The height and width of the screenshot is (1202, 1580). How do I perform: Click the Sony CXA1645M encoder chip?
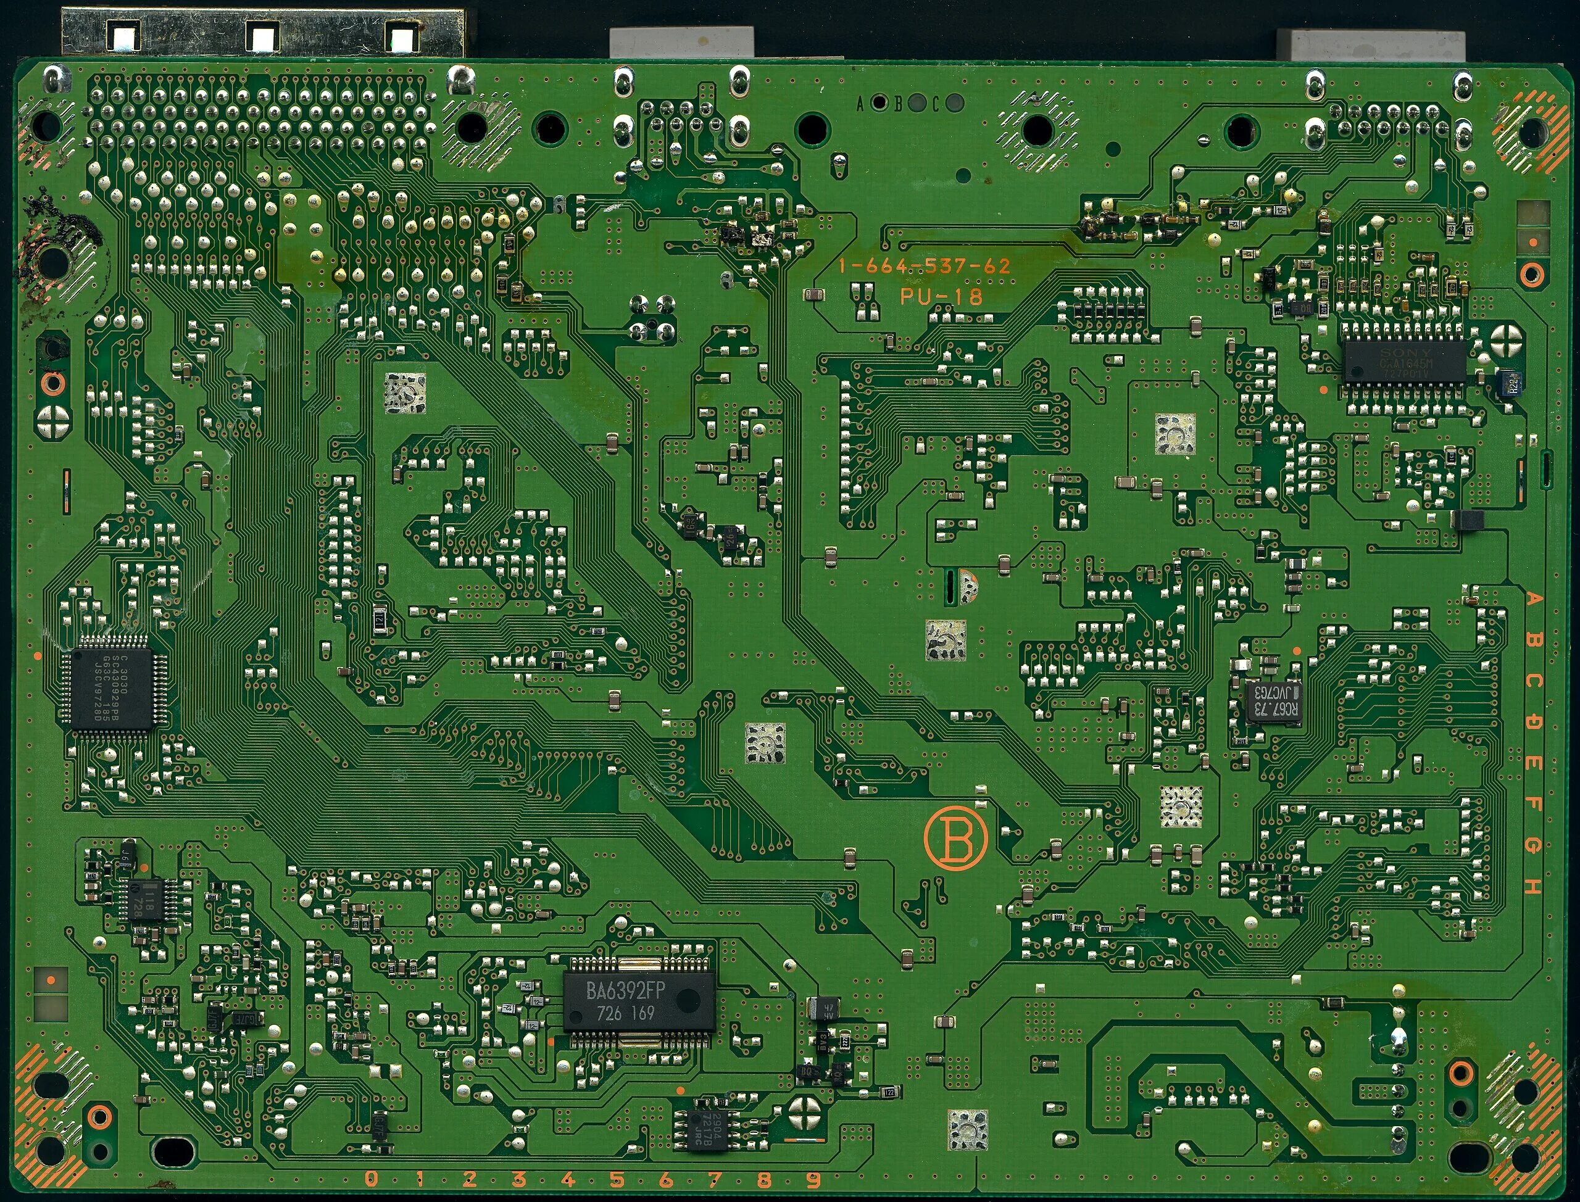tap(1404, 362)
